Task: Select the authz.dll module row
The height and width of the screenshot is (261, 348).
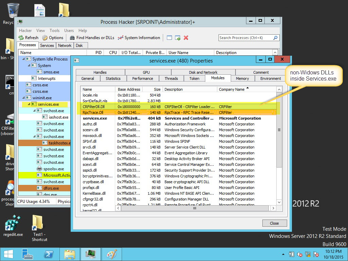Action: point(178,124)
